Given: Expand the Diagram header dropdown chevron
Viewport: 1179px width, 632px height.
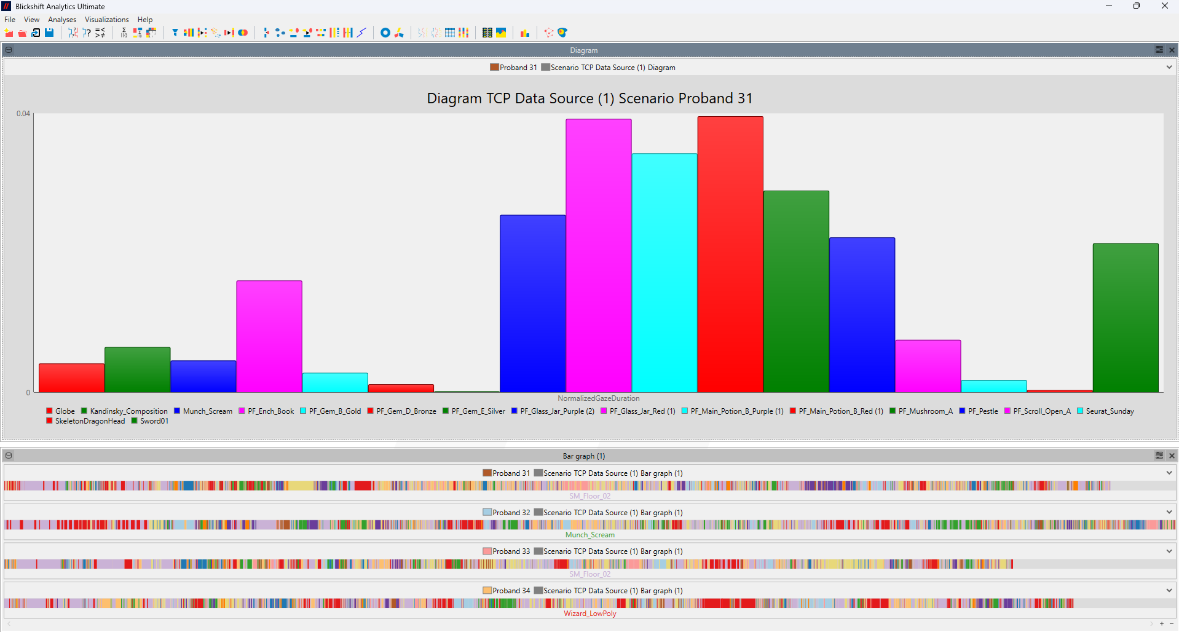Looking at the screenshot, I should pos(1169,67).
